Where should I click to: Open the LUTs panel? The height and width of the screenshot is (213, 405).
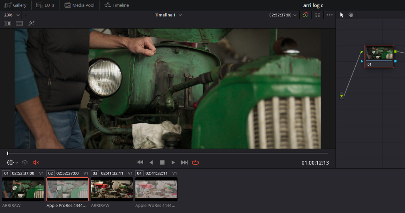[45, 5]
